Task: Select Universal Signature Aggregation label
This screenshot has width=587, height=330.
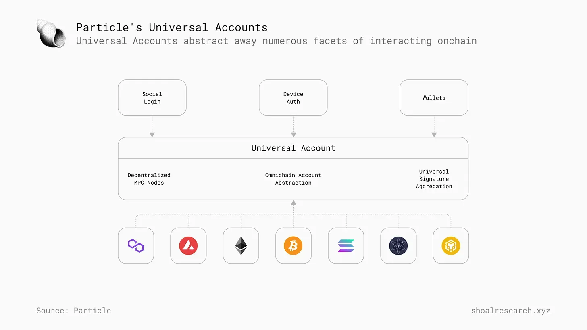Action: (434, 179)
